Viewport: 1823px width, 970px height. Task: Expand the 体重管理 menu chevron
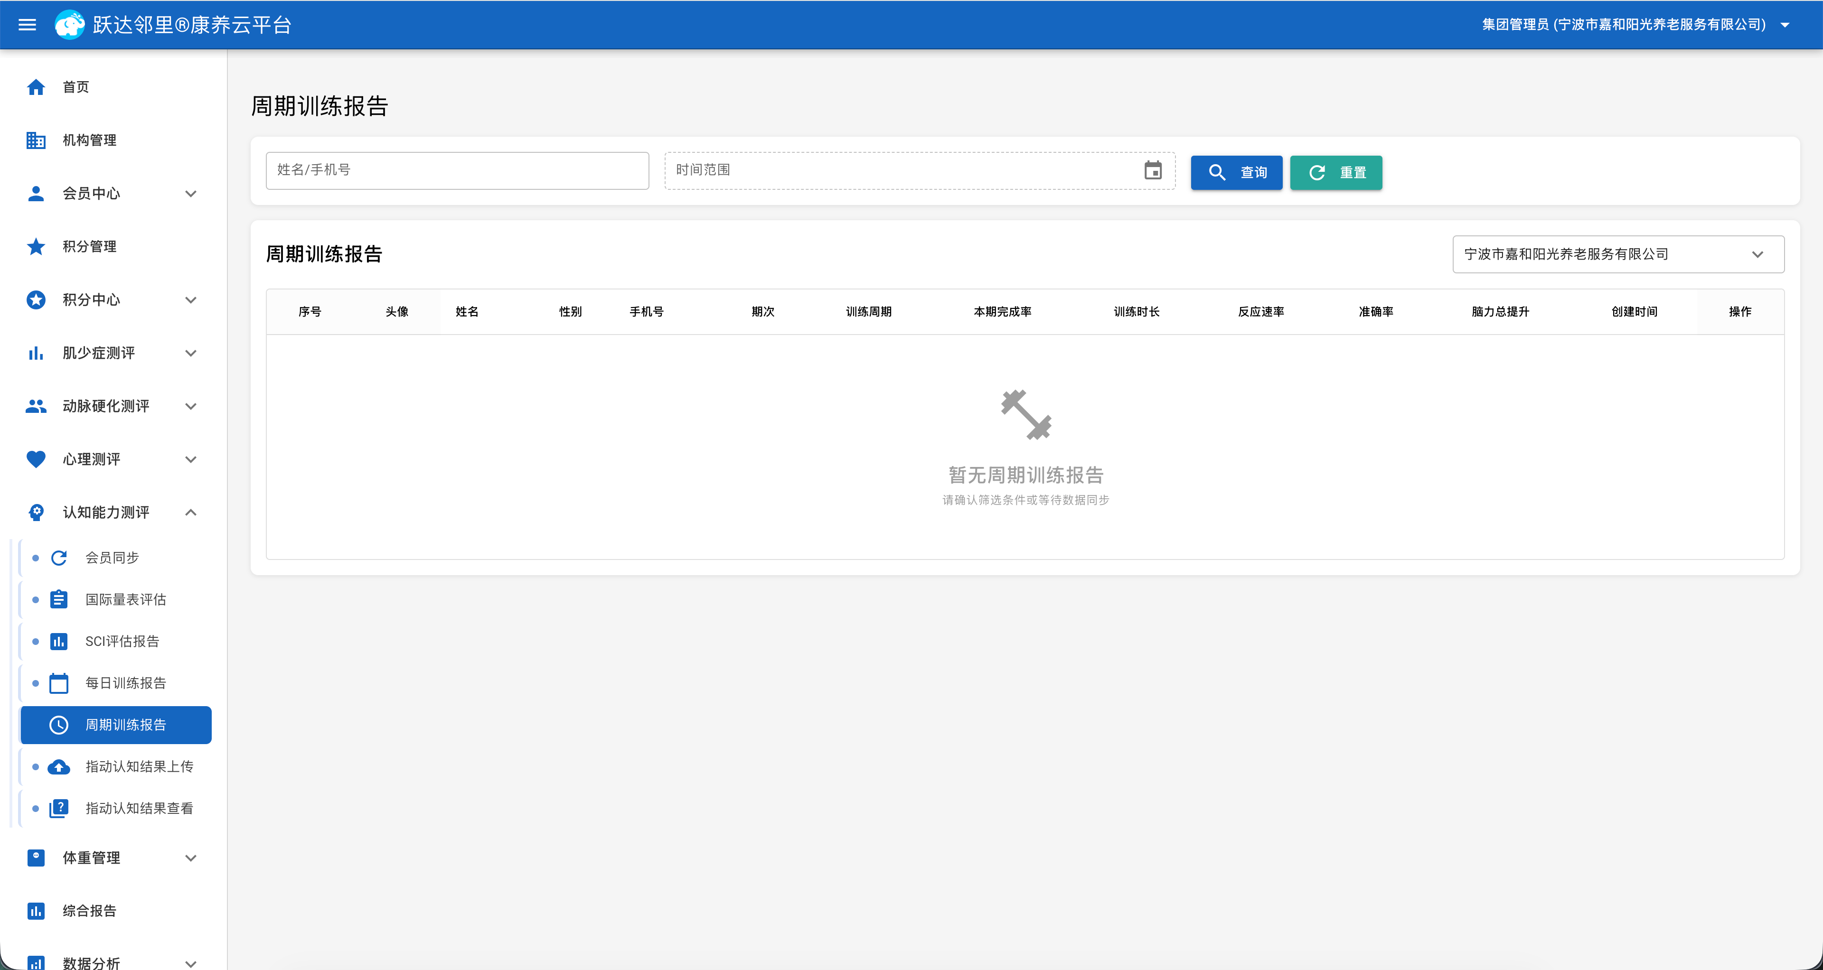190,858
